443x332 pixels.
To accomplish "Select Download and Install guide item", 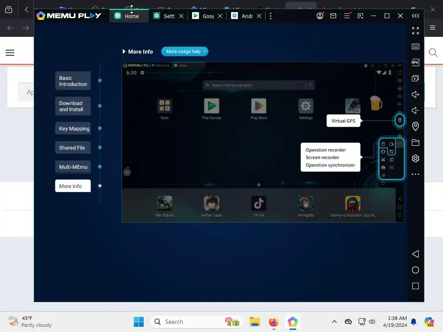I will (x=73, y=106).
